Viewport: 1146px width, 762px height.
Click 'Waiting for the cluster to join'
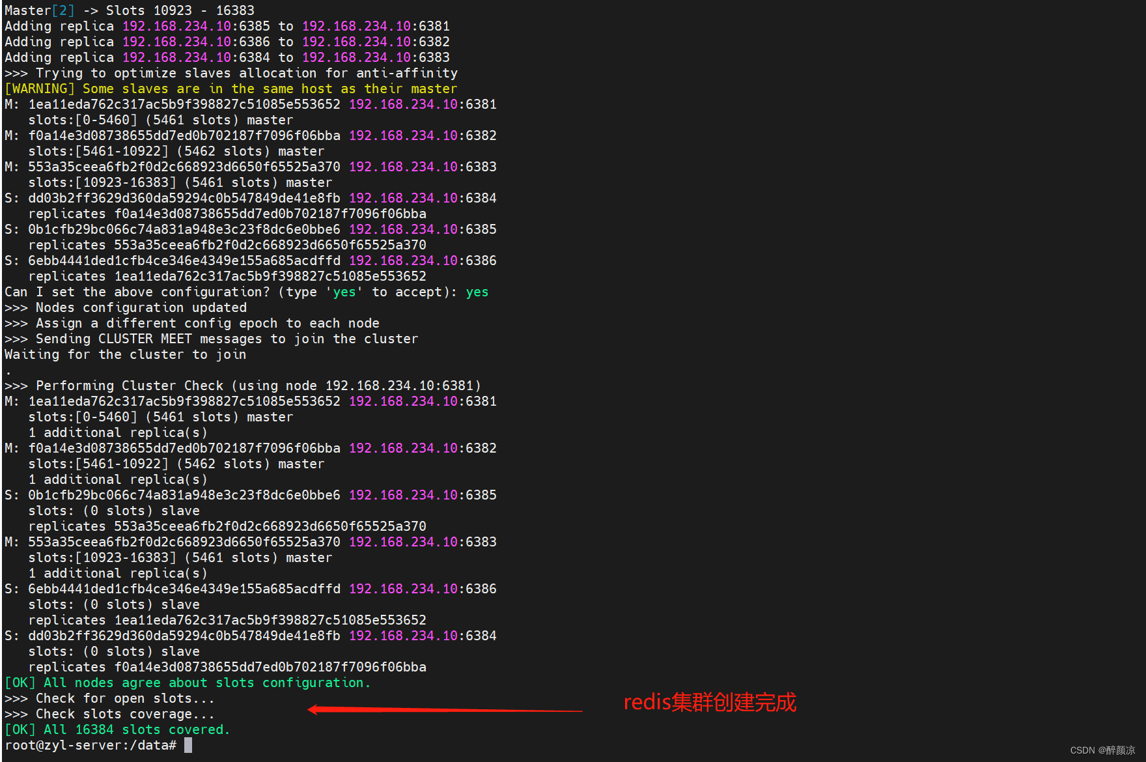click(126, 354)
